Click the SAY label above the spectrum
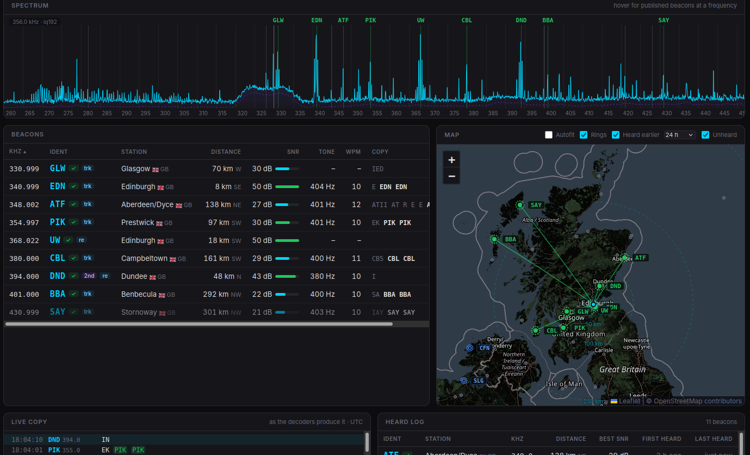This screenshot has width=750, height=455. [x=664, y=20]
